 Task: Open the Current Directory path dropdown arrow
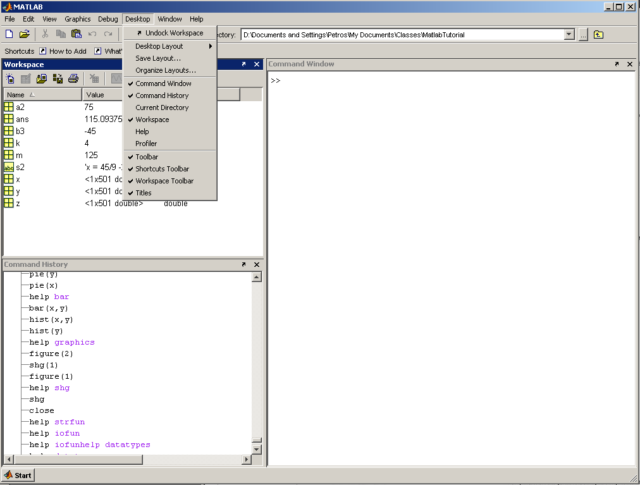pos(569,35)
